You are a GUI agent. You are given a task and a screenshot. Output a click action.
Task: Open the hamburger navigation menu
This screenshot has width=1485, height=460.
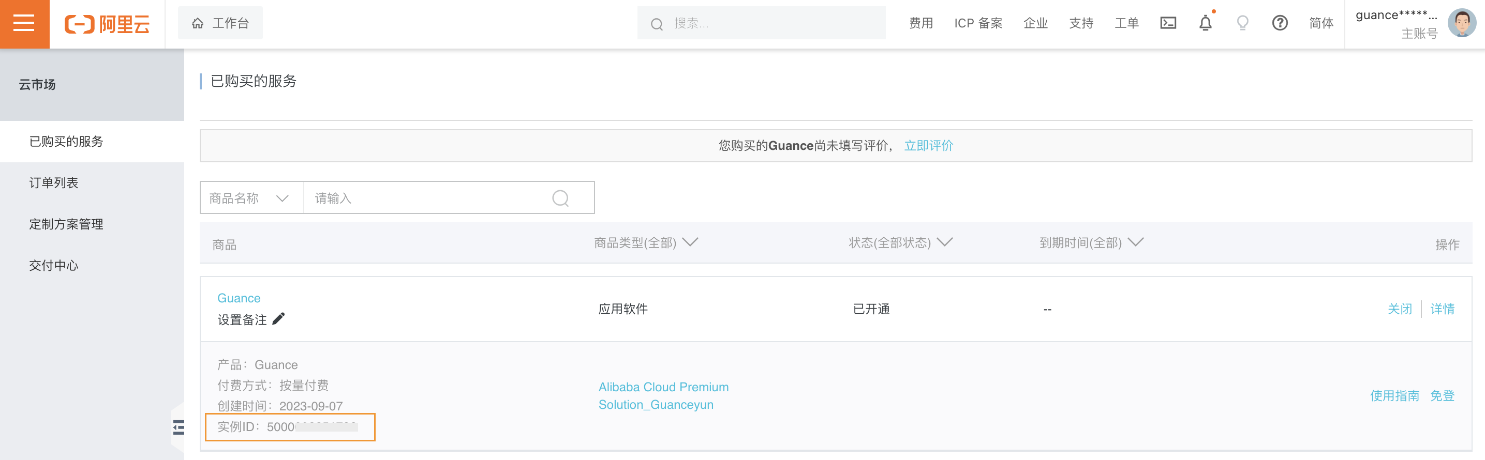24,24
